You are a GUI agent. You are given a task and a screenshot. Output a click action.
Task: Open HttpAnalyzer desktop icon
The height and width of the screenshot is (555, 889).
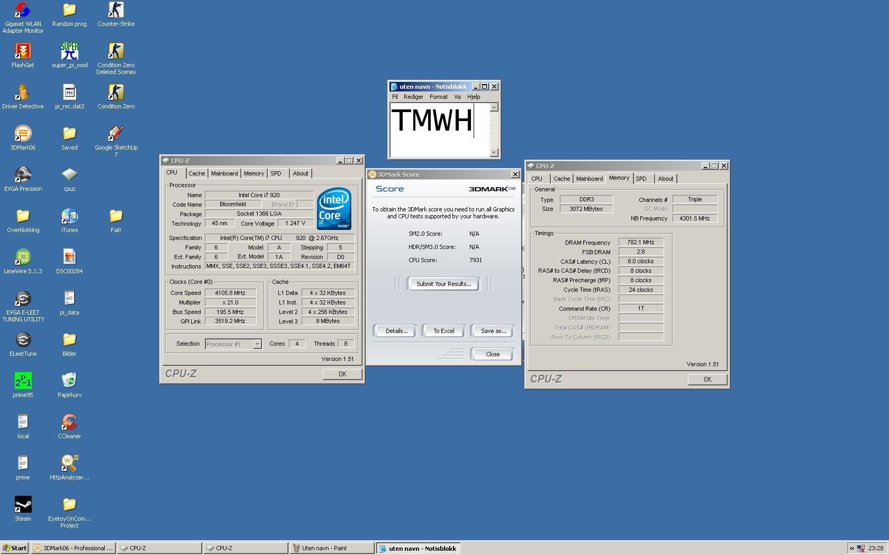click(69, 468)
